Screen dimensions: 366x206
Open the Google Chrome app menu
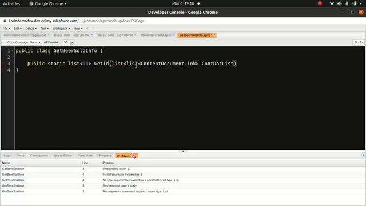48,3
